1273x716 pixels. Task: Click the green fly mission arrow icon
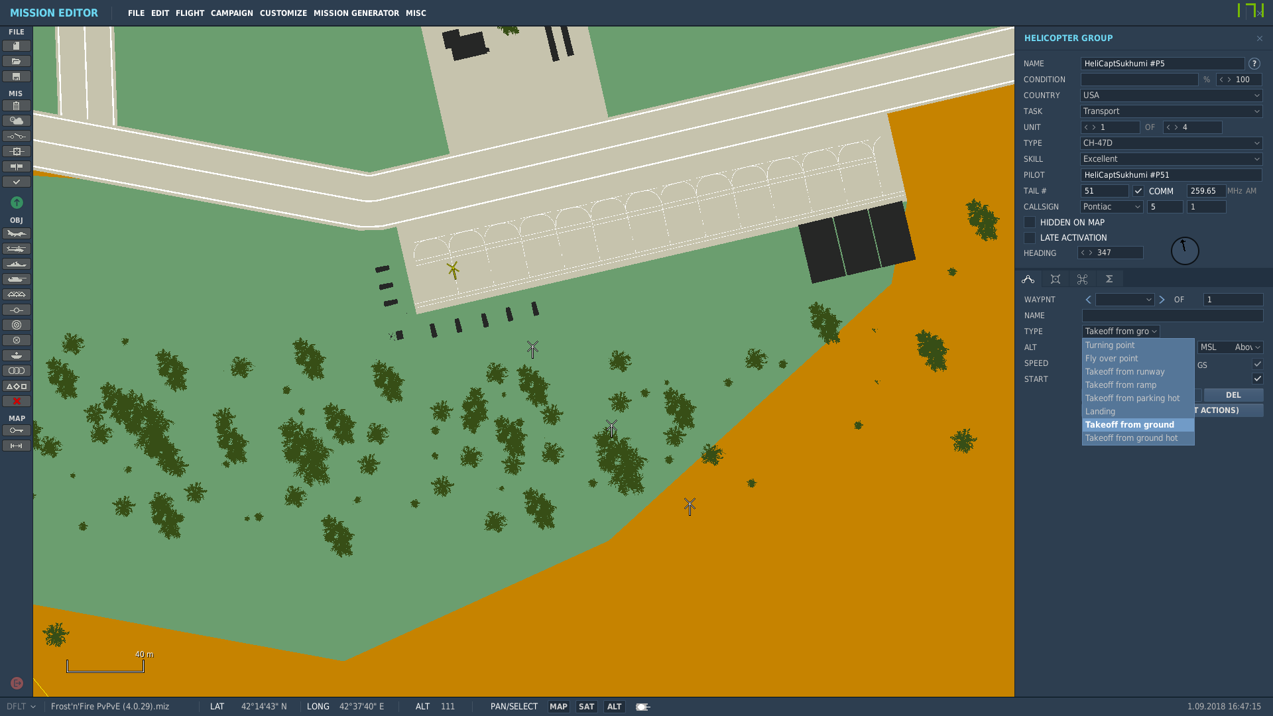pos(17,202)
